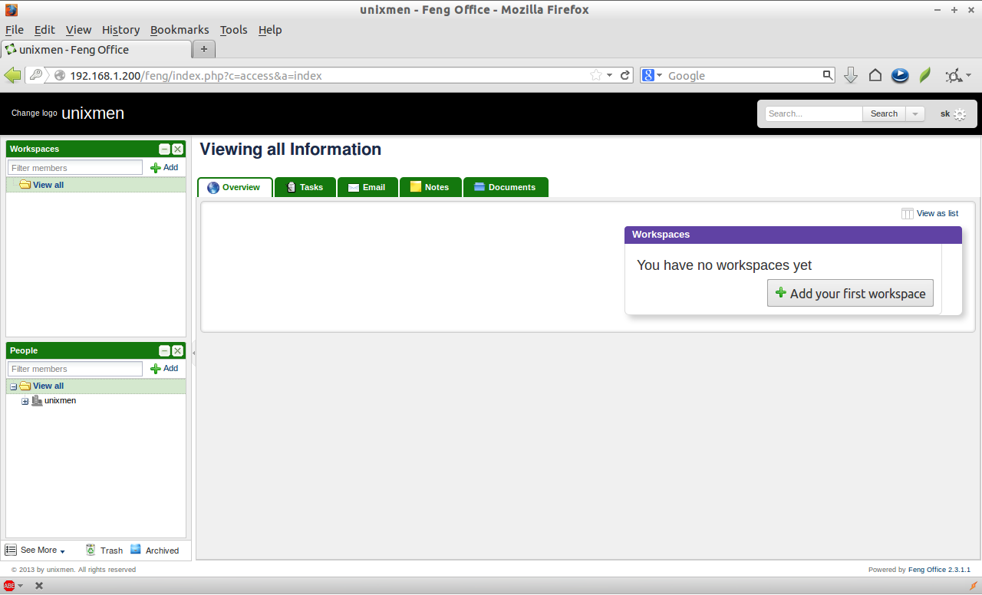This screenshot has width=982, height=595.
Task: Click the blue round toolbar extension icon
Action: click(x=900, y=75)
